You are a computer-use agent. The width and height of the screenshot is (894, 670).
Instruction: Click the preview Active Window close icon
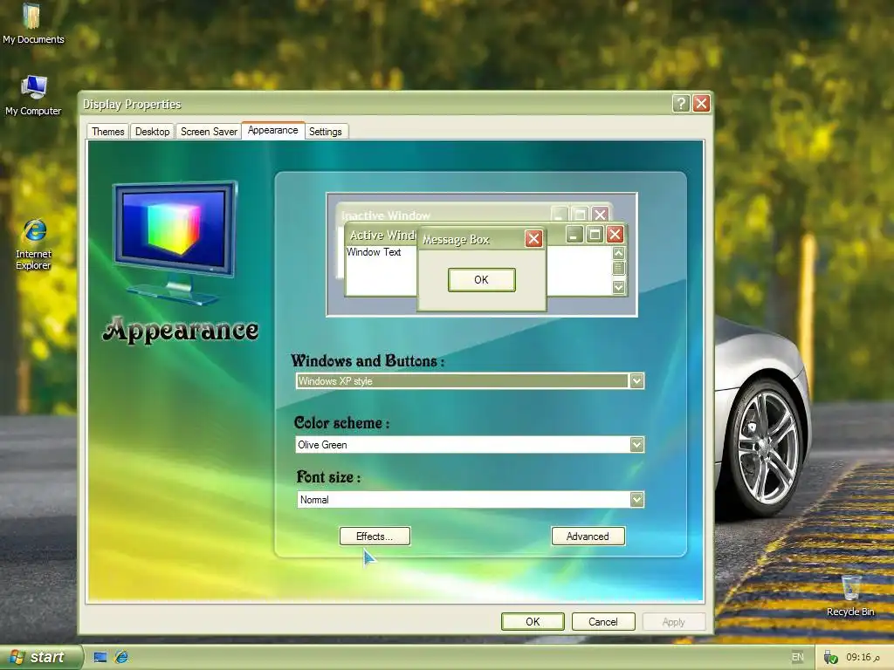tap(615, 234)
